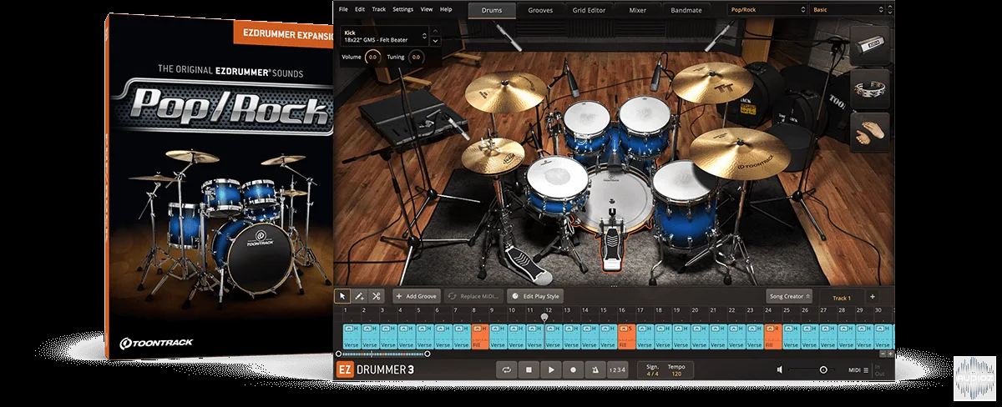The height and width of the screenshot is (407, 1002).
Task: Select the arrow pointer tool
Action: point(342,296)
